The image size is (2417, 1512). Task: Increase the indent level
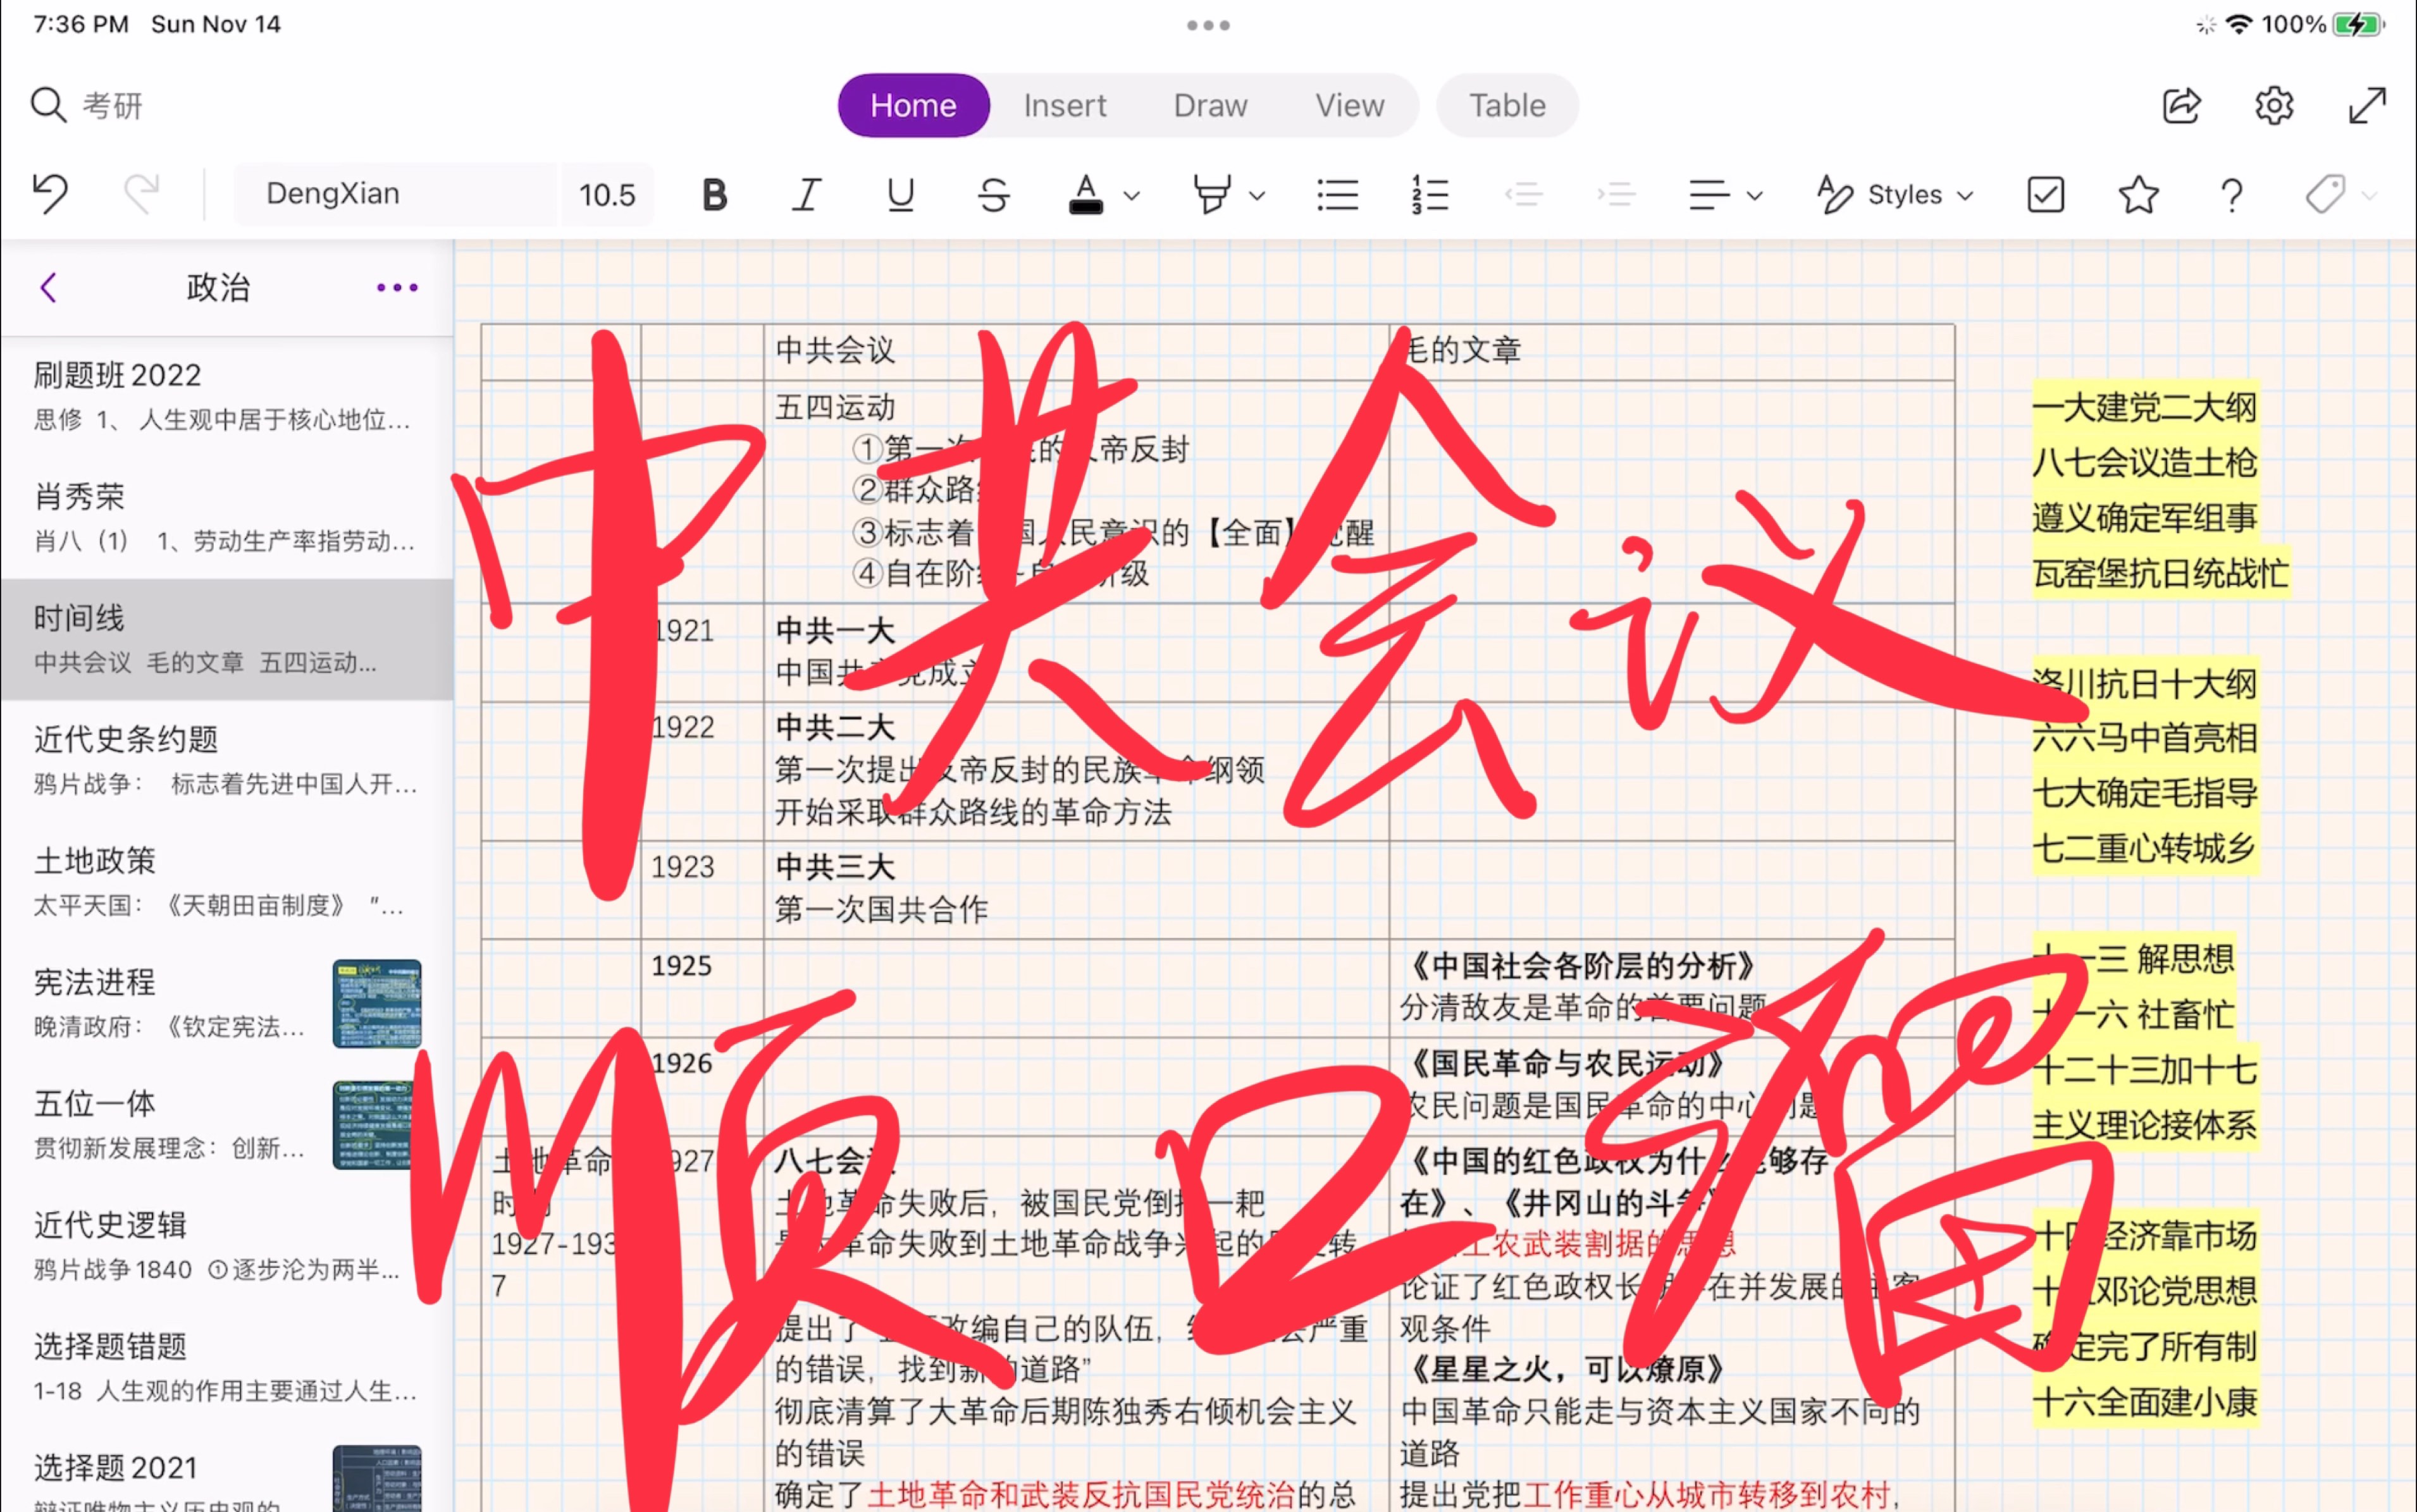pos(1616,194)
